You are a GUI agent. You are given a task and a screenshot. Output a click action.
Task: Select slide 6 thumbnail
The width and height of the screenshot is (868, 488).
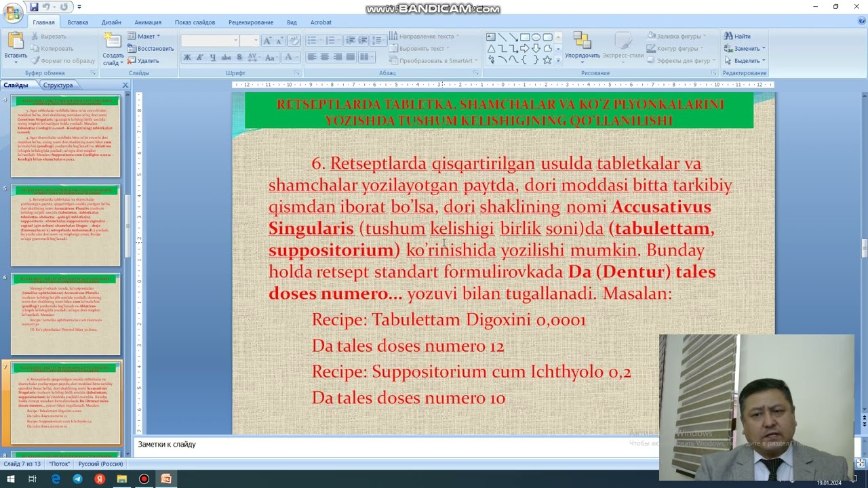point(65,314)
